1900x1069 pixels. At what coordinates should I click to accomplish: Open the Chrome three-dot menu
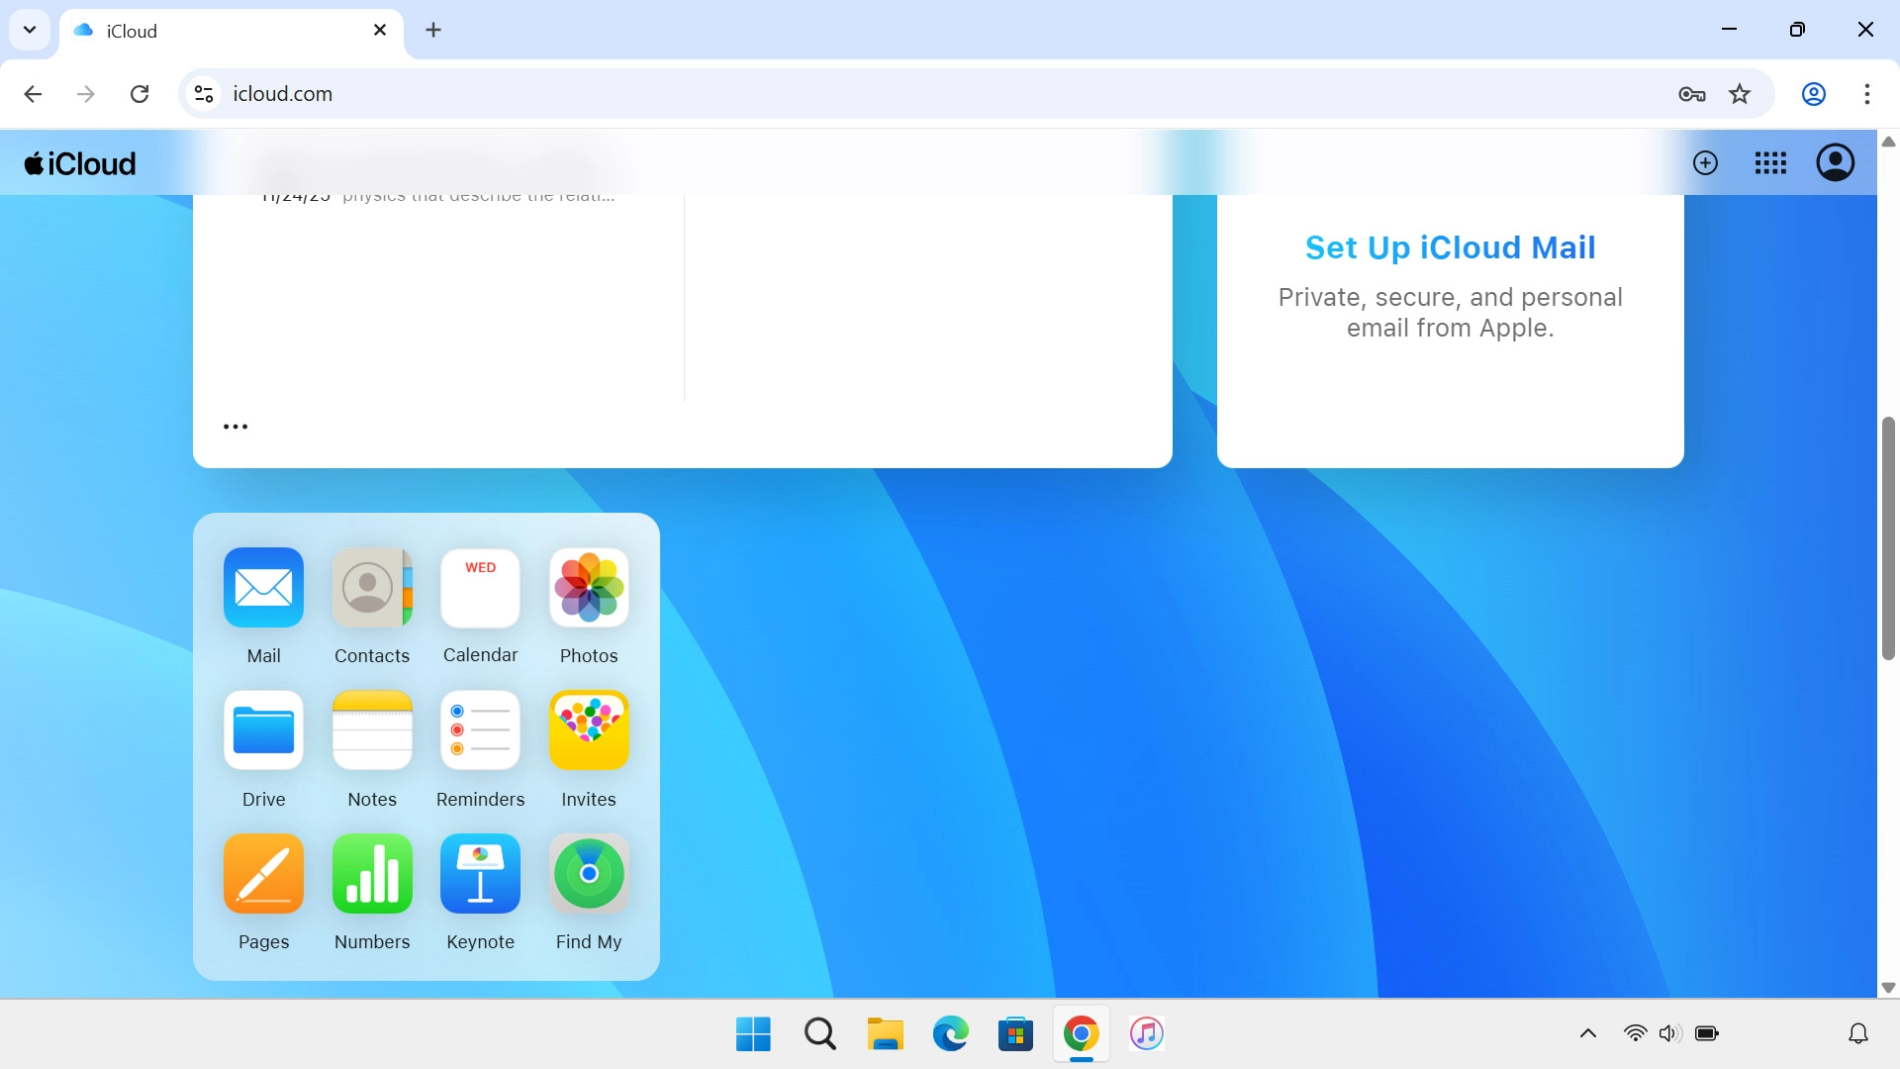point(1868,94)
